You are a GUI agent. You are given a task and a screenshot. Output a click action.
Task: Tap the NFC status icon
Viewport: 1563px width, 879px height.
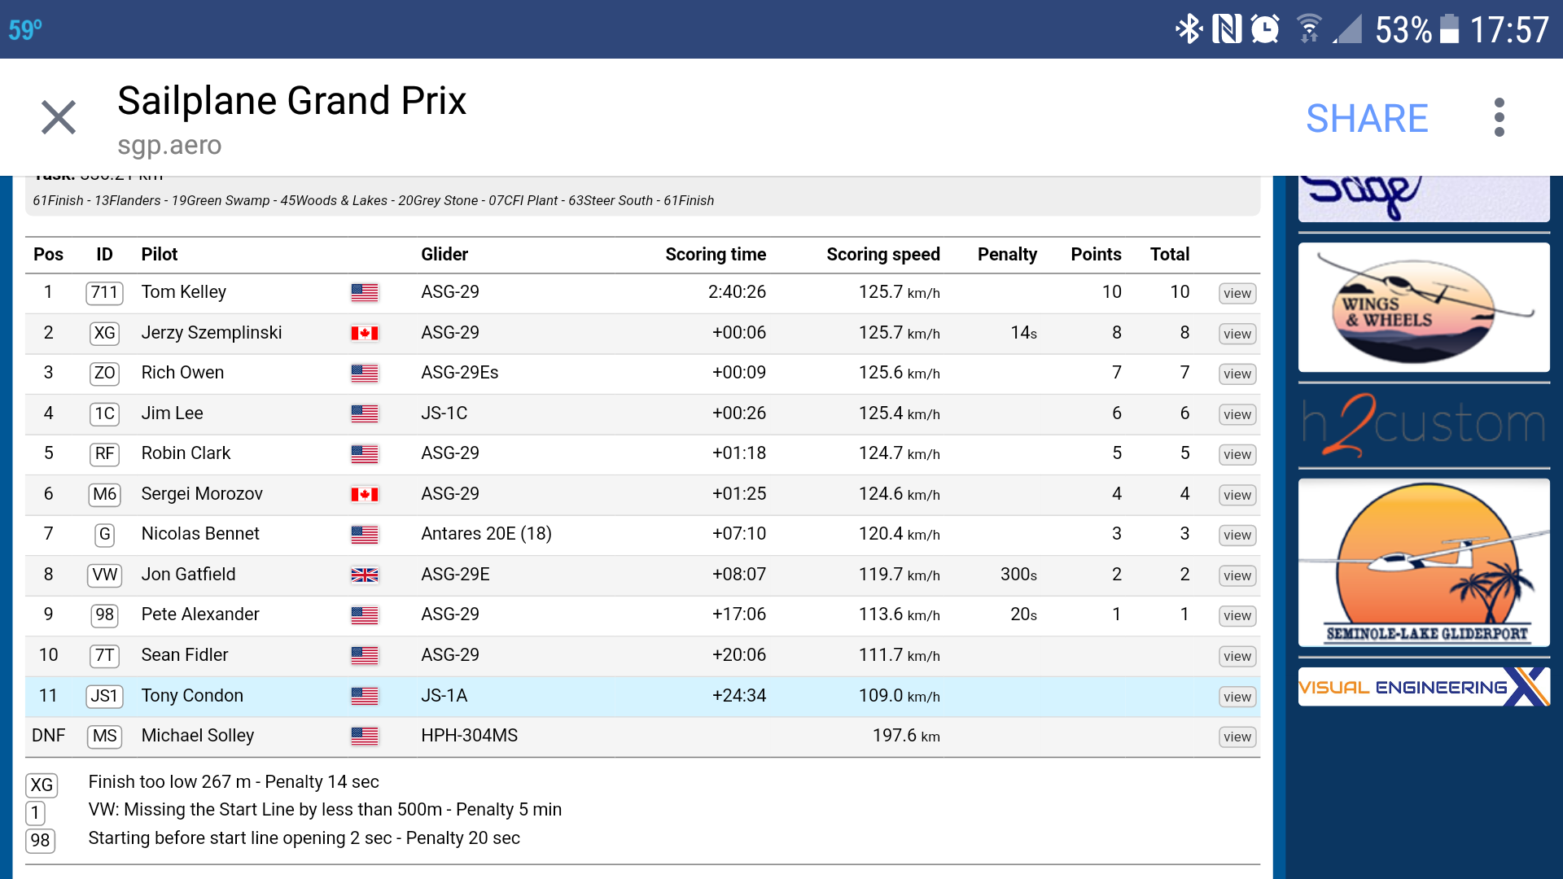tap(1227, 29)
